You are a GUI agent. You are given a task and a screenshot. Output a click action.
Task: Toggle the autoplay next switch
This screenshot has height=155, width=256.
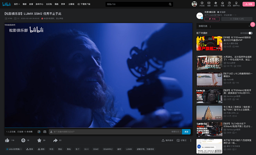pyautogui.click(x=250, y=33)
